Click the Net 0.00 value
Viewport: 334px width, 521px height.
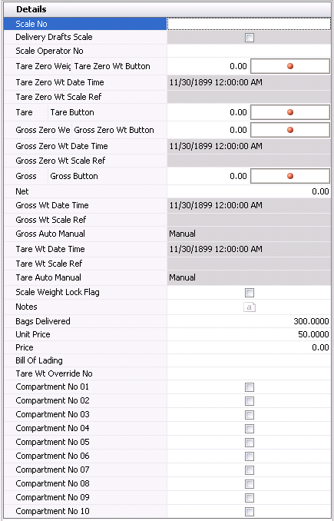pos(320,191)
